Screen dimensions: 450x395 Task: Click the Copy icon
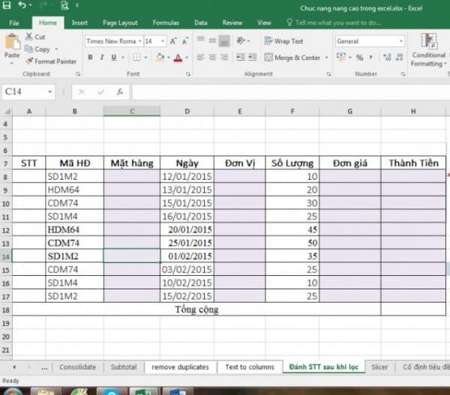[28, 49]
